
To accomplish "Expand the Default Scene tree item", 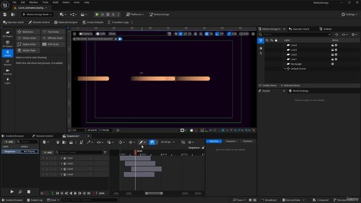I will [285, 69].
